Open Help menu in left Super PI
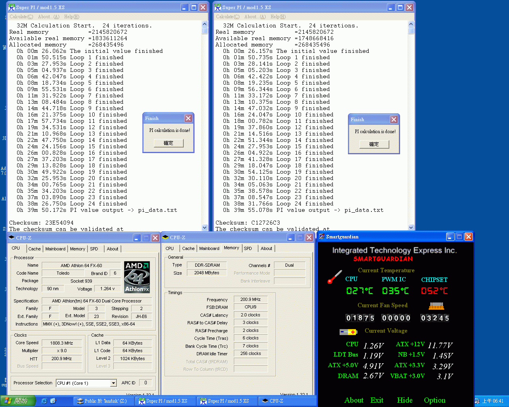Image resolution: width=509 pixels, height=407 pixels. (x=72, y=17)
